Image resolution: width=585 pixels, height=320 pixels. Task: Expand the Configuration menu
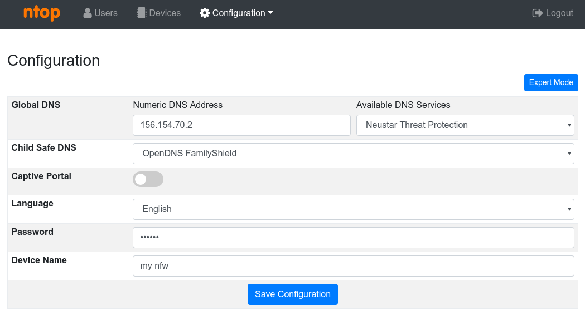[x=236, y=13]
